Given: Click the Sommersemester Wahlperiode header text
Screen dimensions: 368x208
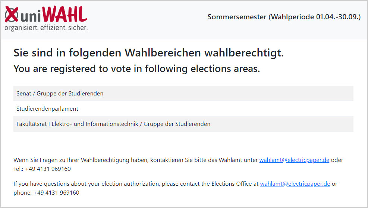Looking at the screenshot, I should [x=284, y=17].
